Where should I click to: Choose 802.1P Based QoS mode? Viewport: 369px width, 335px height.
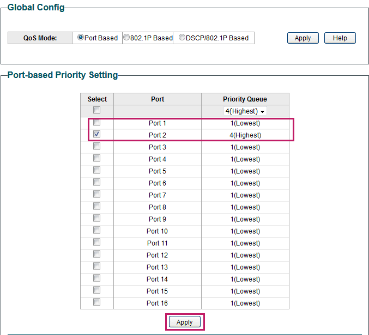(126, 38)
